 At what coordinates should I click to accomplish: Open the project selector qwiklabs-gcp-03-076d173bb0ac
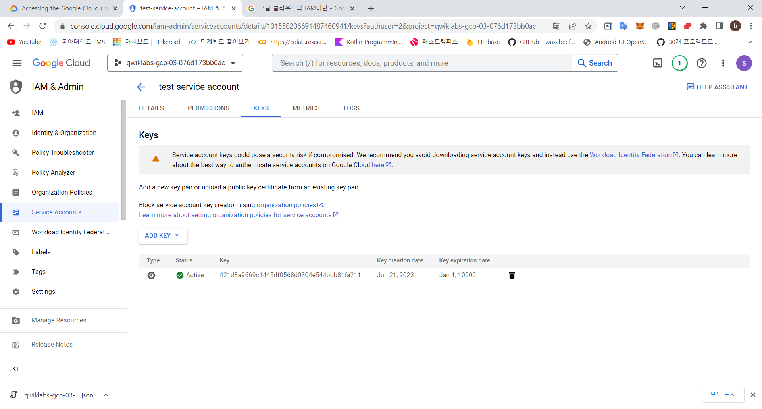coord(175,63)
